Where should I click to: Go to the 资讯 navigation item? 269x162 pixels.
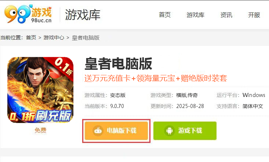click(x=226, y=15)
